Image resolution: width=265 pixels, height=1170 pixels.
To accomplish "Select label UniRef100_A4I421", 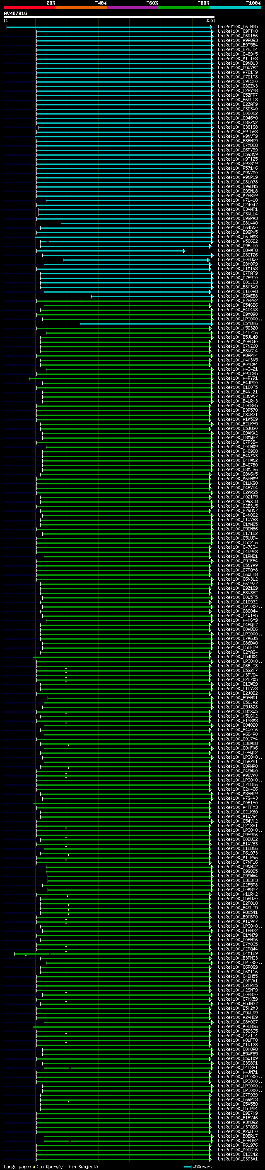I will point(238,370).
